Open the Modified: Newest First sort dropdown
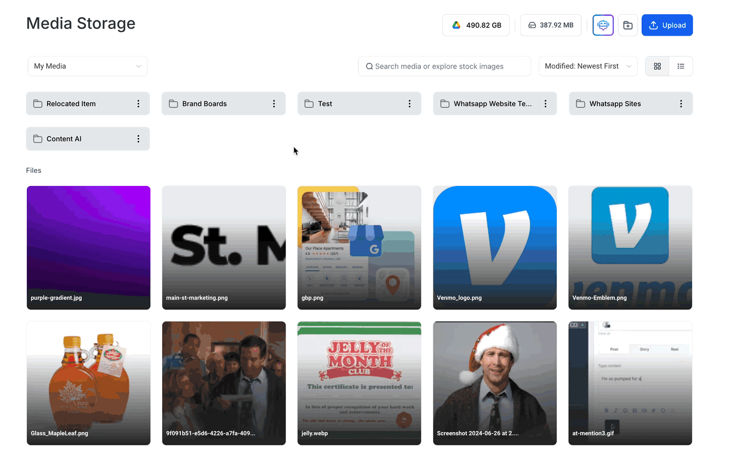 588,66
